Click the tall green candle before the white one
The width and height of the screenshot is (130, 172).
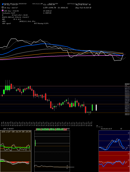pyautogui.click(x=92, y=107)
